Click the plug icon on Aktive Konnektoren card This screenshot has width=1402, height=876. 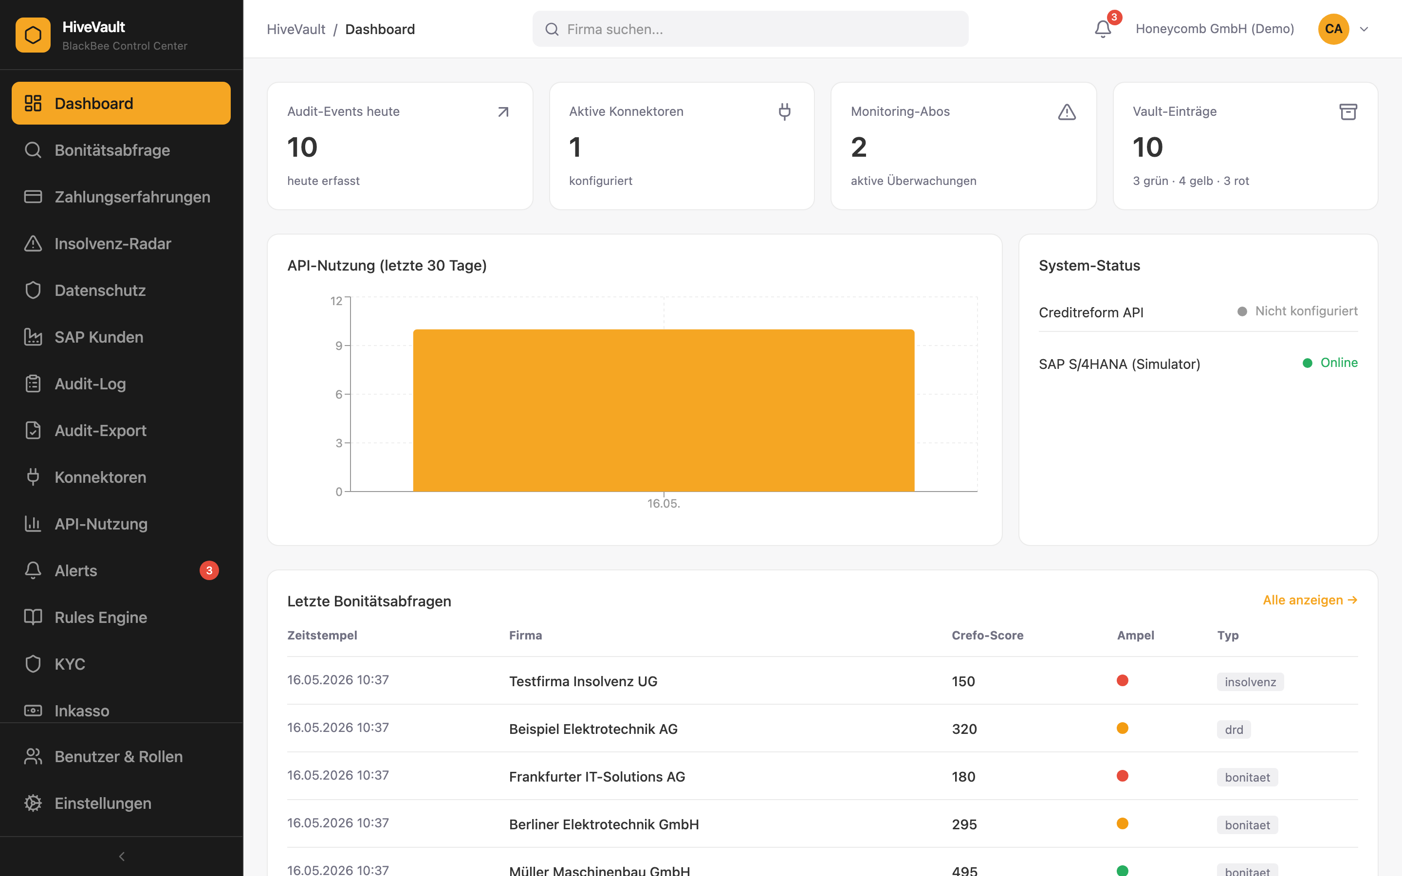coord(784,112)
